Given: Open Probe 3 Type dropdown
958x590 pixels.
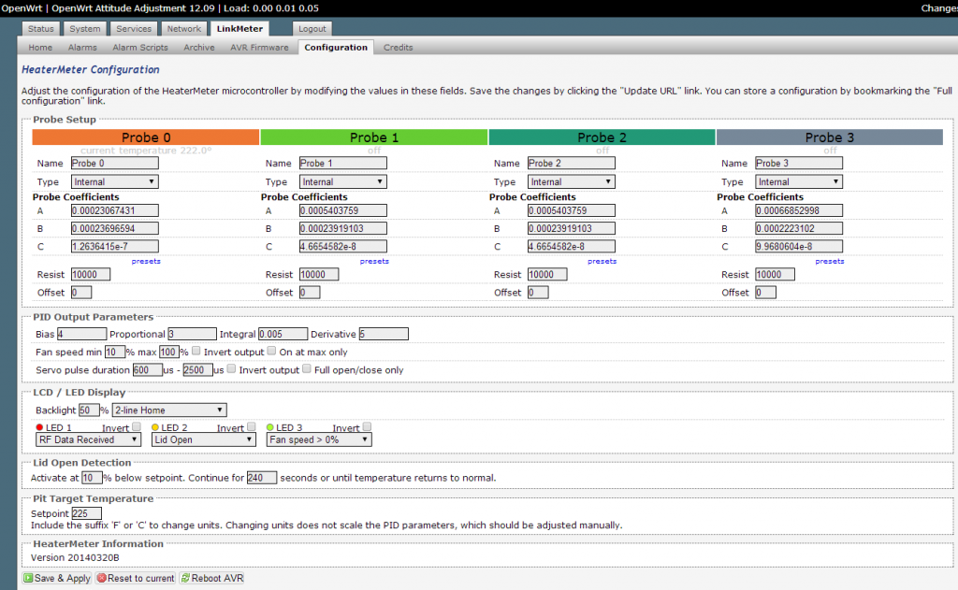Looking at the screenshot, I should click(799, 181).
